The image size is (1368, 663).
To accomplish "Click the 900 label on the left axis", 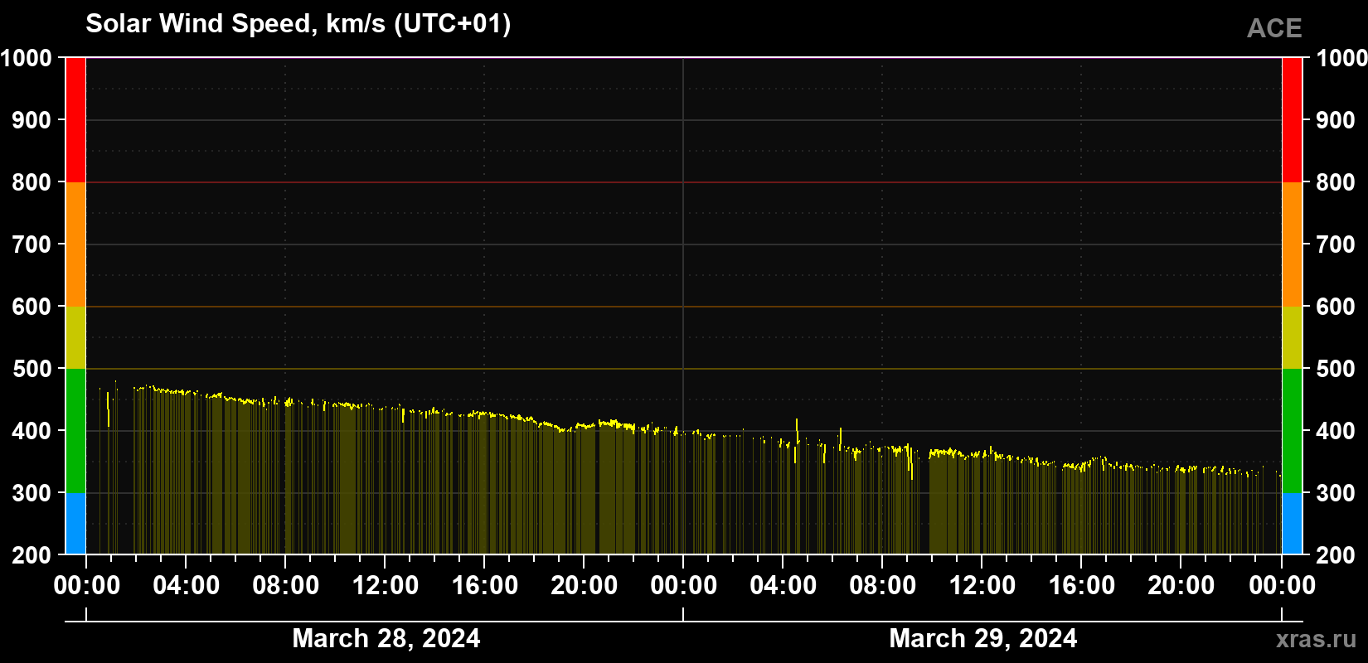I will [32, 120].
